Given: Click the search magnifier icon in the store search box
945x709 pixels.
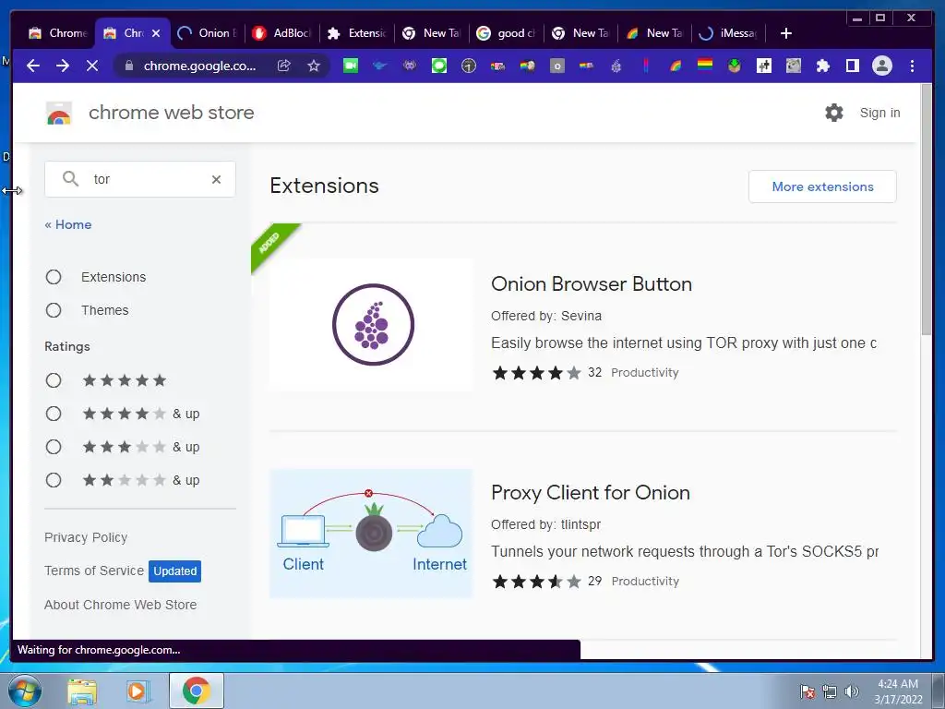Looking at the screenshot, I should point(70,179).
